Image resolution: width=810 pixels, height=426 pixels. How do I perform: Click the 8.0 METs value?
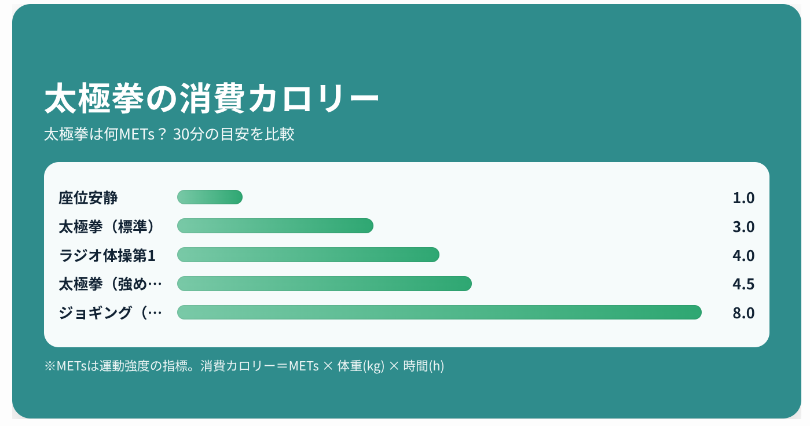pos(743,313)
